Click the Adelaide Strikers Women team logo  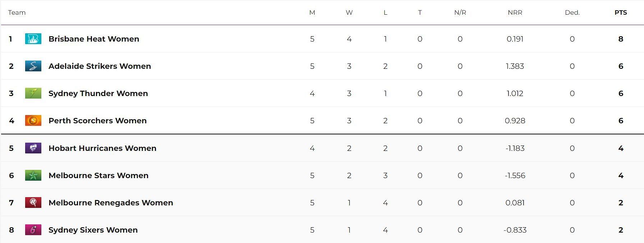click(33, 66)
